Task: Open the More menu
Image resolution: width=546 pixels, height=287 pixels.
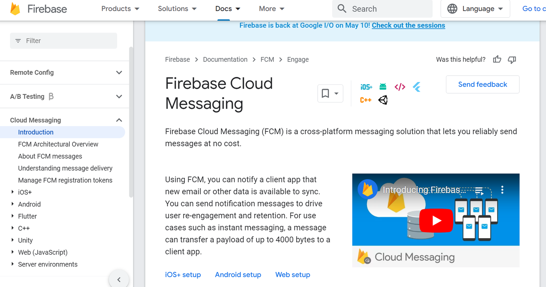Action: pyautogui.click(x=272, y=9)
